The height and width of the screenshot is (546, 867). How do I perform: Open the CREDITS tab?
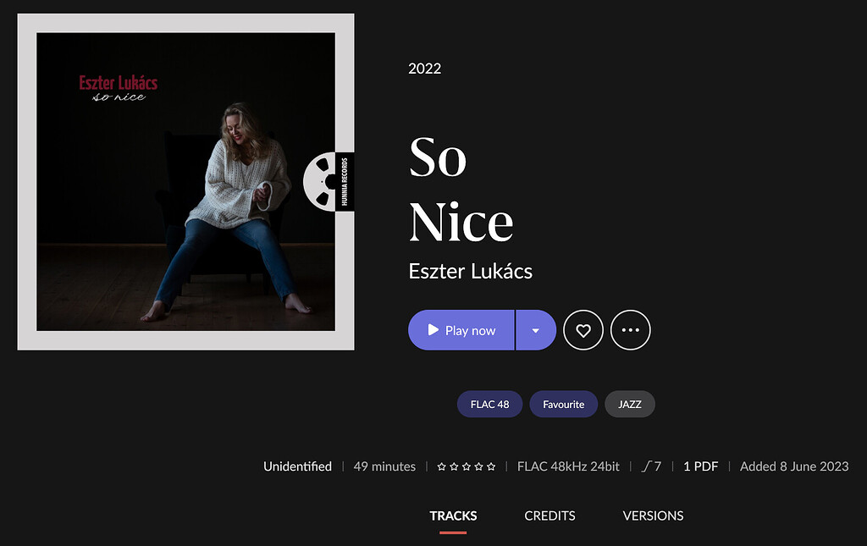549,516
